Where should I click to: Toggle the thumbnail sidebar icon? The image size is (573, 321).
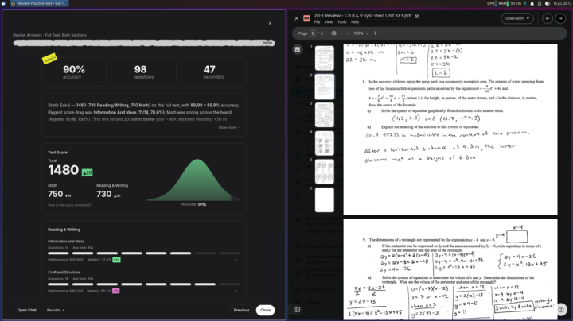coord(298,49)
